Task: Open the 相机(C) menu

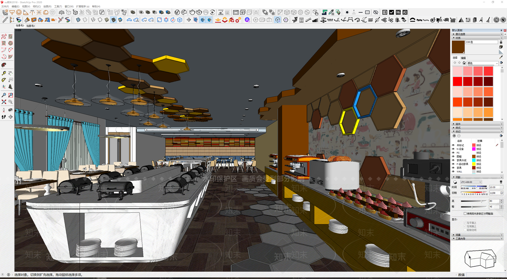Action: pos(37,6)
